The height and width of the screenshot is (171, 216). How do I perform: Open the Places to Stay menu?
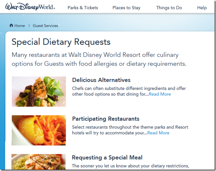[x=126, y=8]
